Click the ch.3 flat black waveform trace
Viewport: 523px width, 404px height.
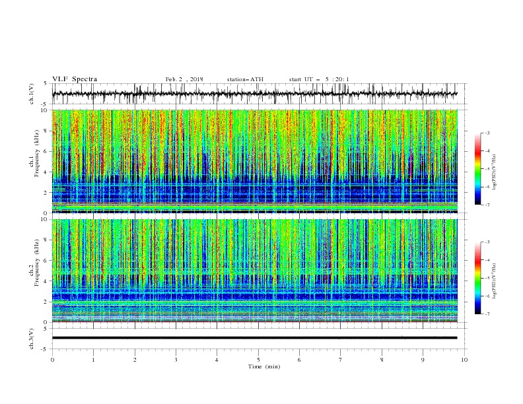254,338
